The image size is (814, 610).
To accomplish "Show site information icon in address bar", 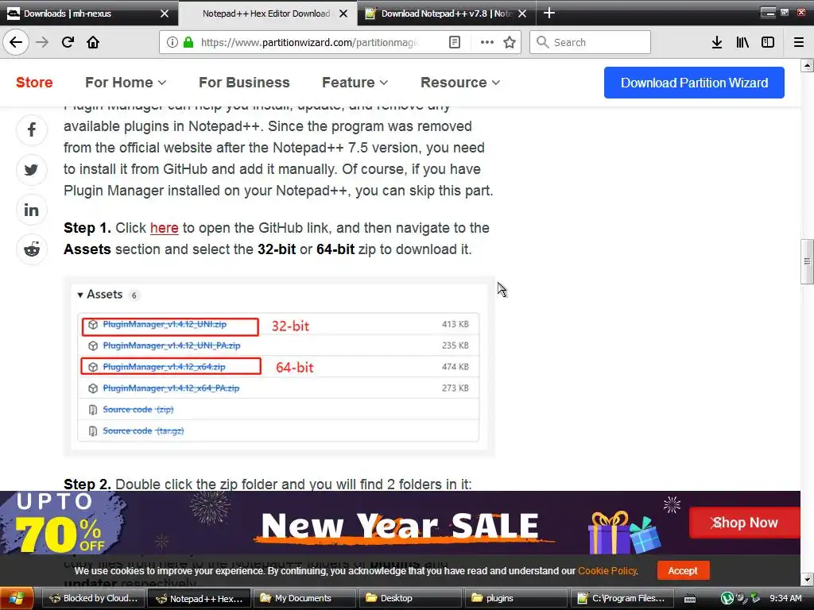I will point(172,42).
